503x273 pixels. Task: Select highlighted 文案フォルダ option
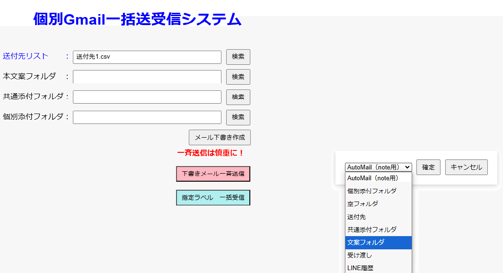tap(379, 243)
